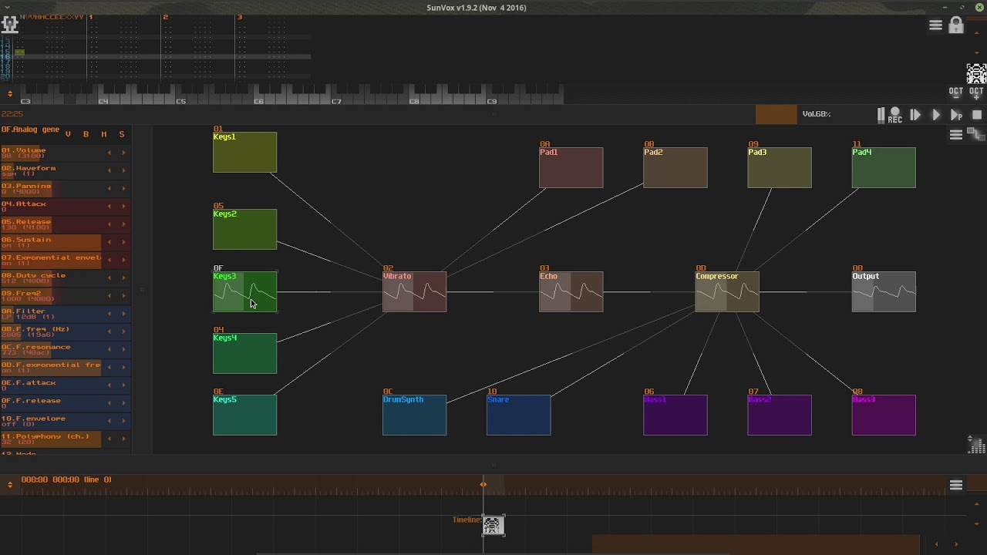Click the orange playhead marker on the timeline
Screen dimensions: 987x555
pos(483,484)
